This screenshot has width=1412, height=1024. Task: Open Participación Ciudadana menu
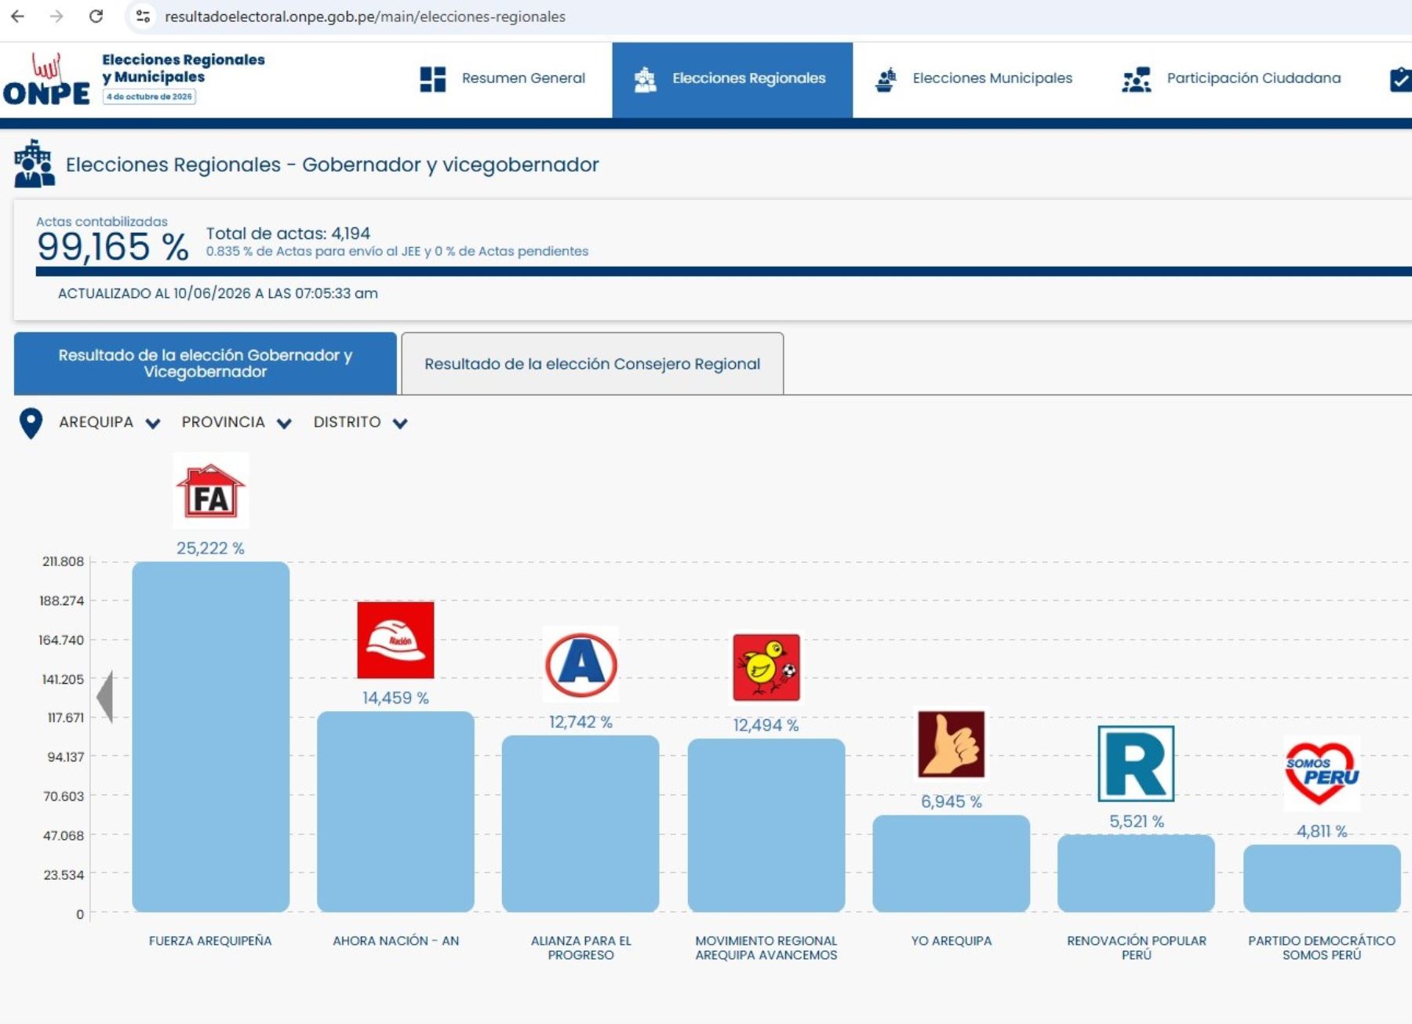pos(1232,79)
